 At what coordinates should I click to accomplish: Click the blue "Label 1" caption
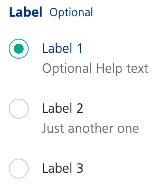62,48
